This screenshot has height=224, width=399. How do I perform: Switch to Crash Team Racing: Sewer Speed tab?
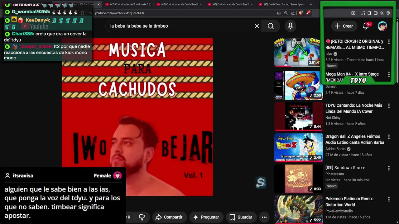tap(281, 4)
